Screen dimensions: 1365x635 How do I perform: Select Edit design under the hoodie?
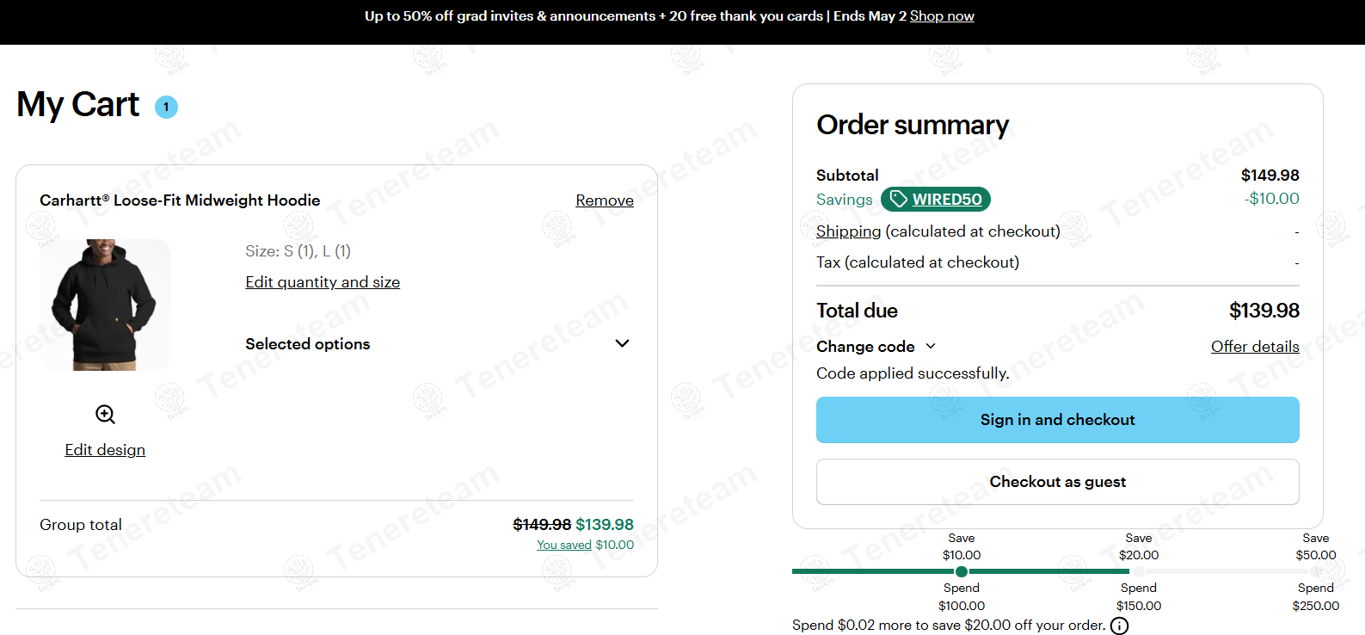click(x=105, y=449)
